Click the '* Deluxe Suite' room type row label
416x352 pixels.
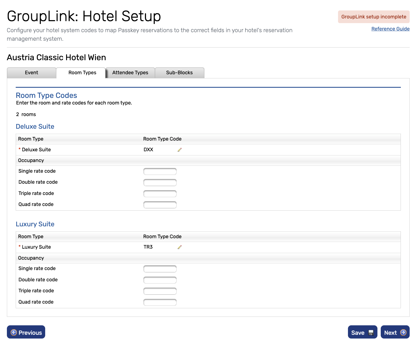click(35, 150)
